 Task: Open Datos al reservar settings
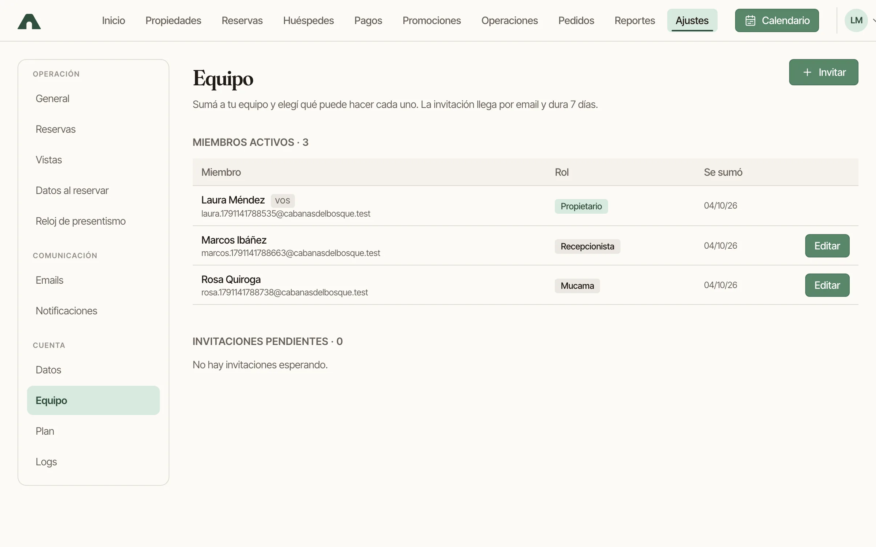[93, 190]
